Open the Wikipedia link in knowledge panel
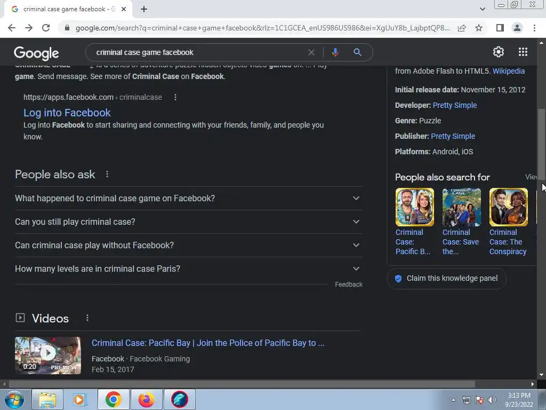The height and width of the screenshot is (410, 546). click(508, 71)
